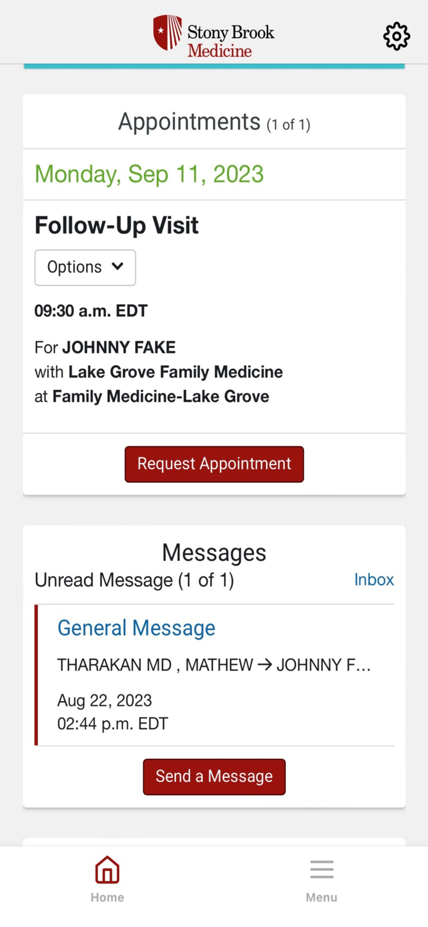Open the General Message link
This screenshot has width=428, height=927.
pos(136,627)
